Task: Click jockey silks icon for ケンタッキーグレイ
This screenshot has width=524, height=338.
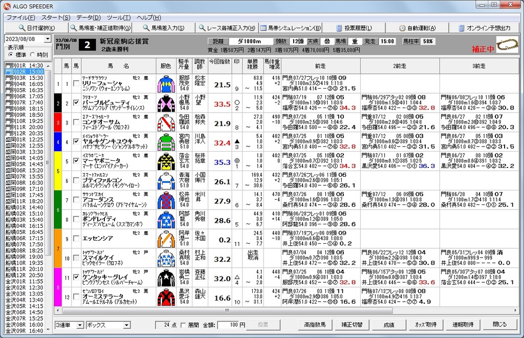Action: (166, 278)
